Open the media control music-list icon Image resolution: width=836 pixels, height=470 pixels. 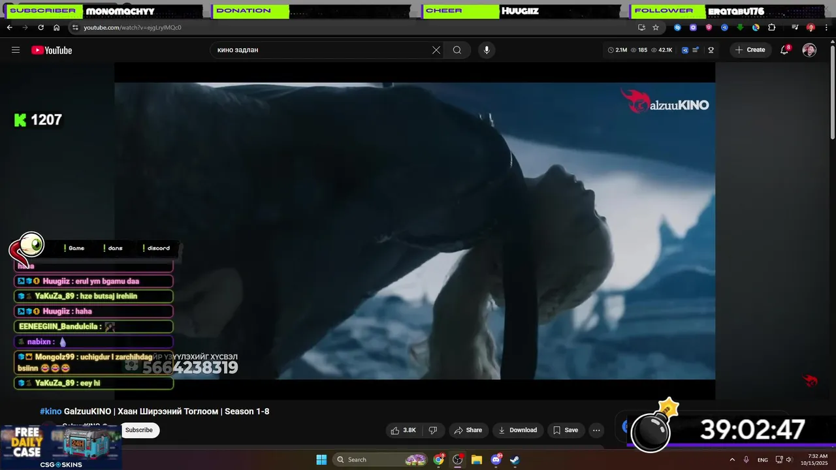tap(795, 27)
